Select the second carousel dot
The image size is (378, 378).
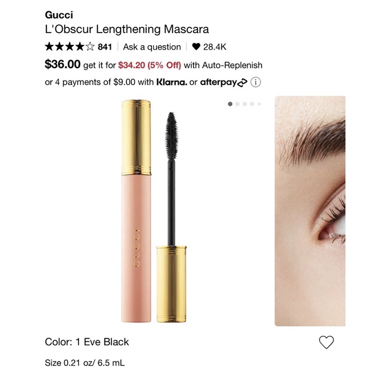[238, 104]
